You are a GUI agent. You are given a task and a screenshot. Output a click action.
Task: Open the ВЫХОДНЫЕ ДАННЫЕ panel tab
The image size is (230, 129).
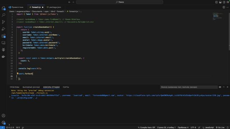tap(31, 87)
